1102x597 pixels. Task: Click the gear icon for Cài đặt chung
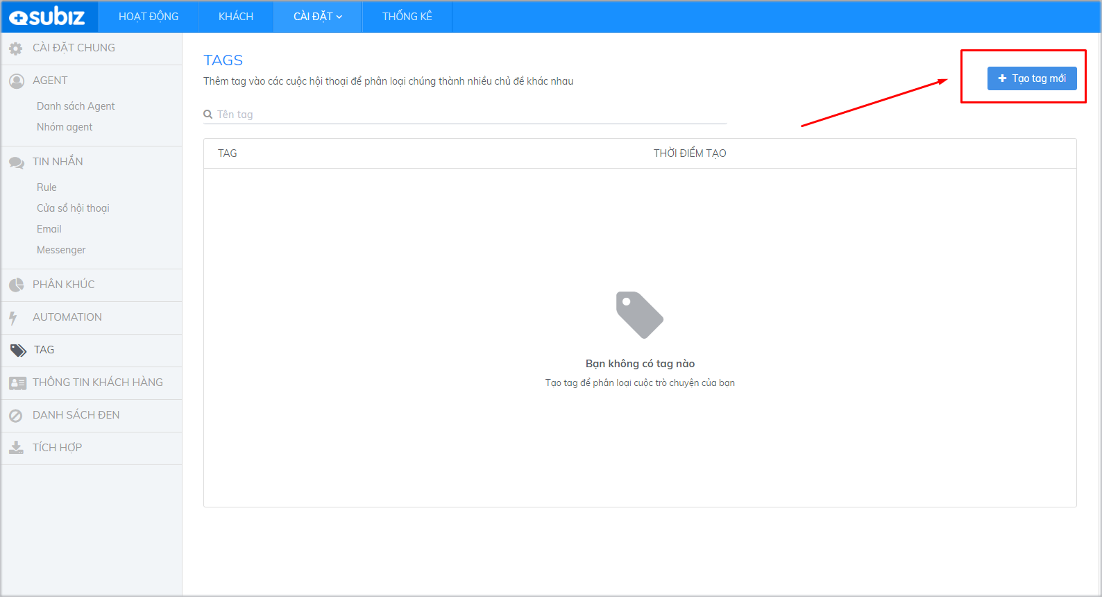16,49
